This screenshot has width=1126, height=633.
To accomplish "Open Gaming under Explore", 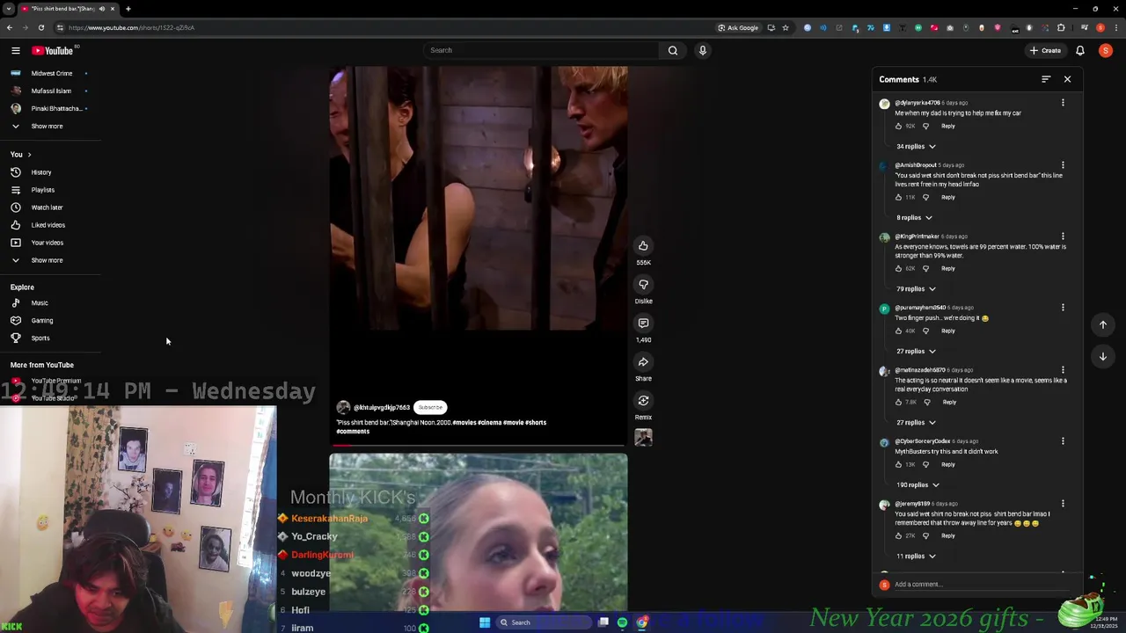I will click(42, 321).
